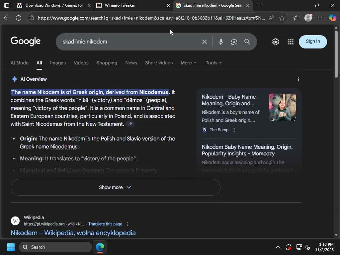Open the taskbar clock and date

pyautogui.click(x=324, y=247)
